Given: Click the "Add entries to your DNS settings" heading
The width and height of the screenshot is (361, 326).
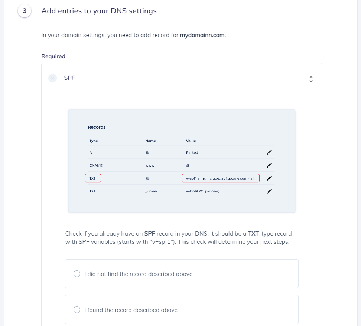Looking at the screenshot, I should click(x=99, y=11).
